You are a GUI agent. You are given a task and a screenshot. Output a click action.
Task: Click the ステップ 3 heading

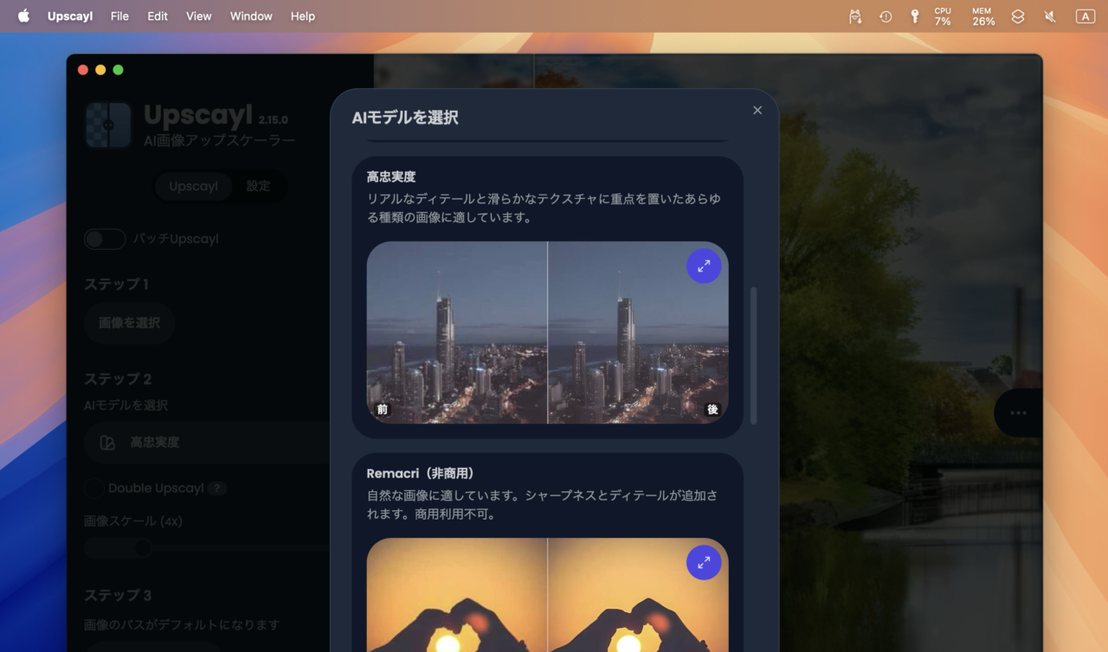(118, 595)
